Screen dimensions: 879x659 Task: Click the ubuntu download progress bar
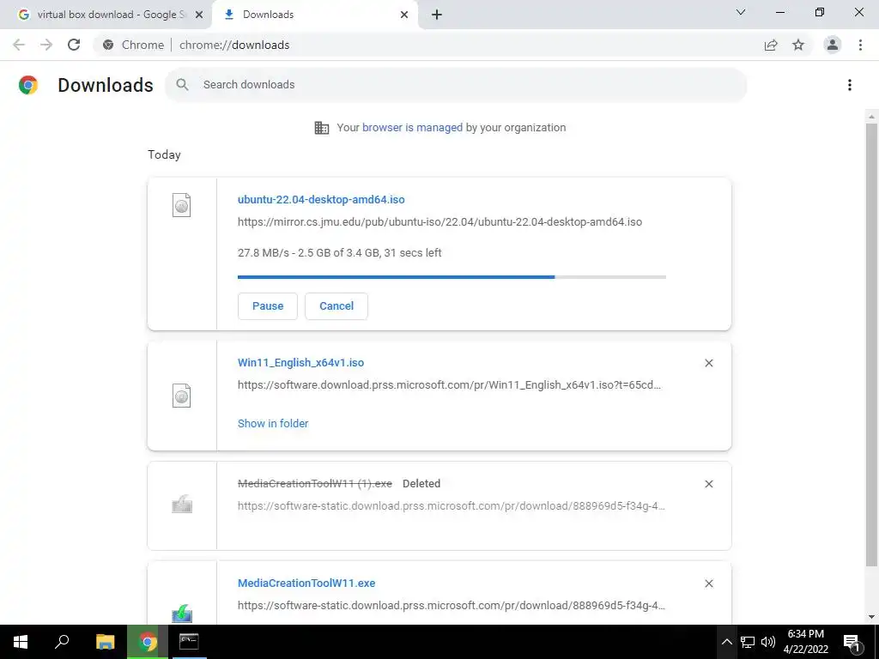(452, 277)
